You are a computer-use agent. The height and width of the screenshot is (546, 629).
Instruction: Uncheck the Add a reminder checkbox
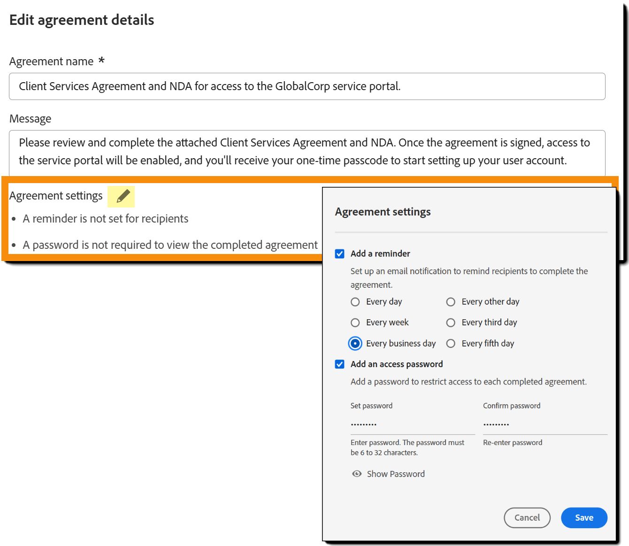(340, 254)
